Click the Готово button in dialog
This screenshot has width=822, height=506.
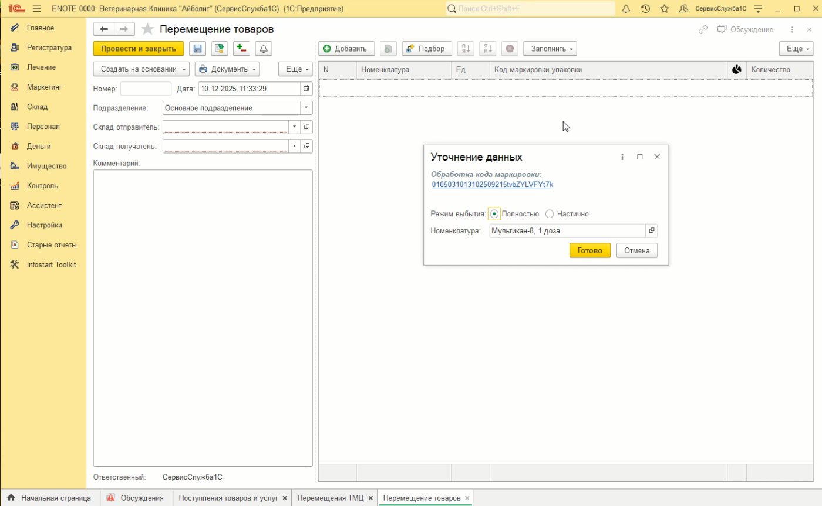pos(589,250)
